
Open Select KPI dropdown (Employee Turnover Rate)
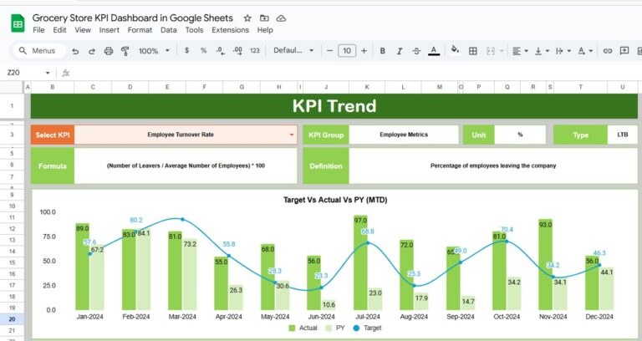(186, 135)
